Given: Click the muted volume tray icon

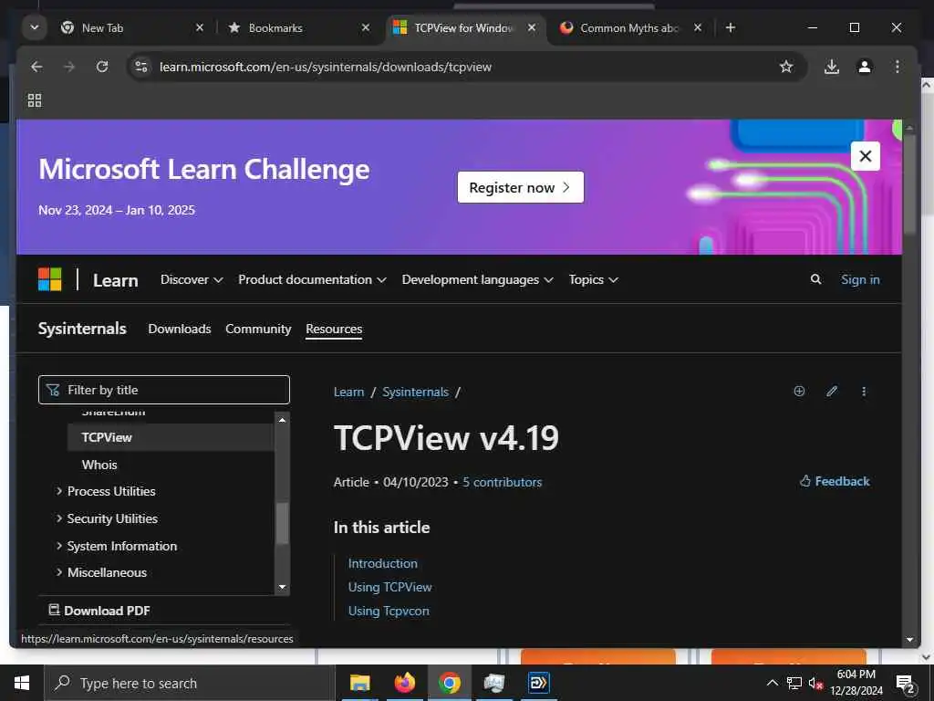Looking at the screenshot, I should [x=815, y=684].
